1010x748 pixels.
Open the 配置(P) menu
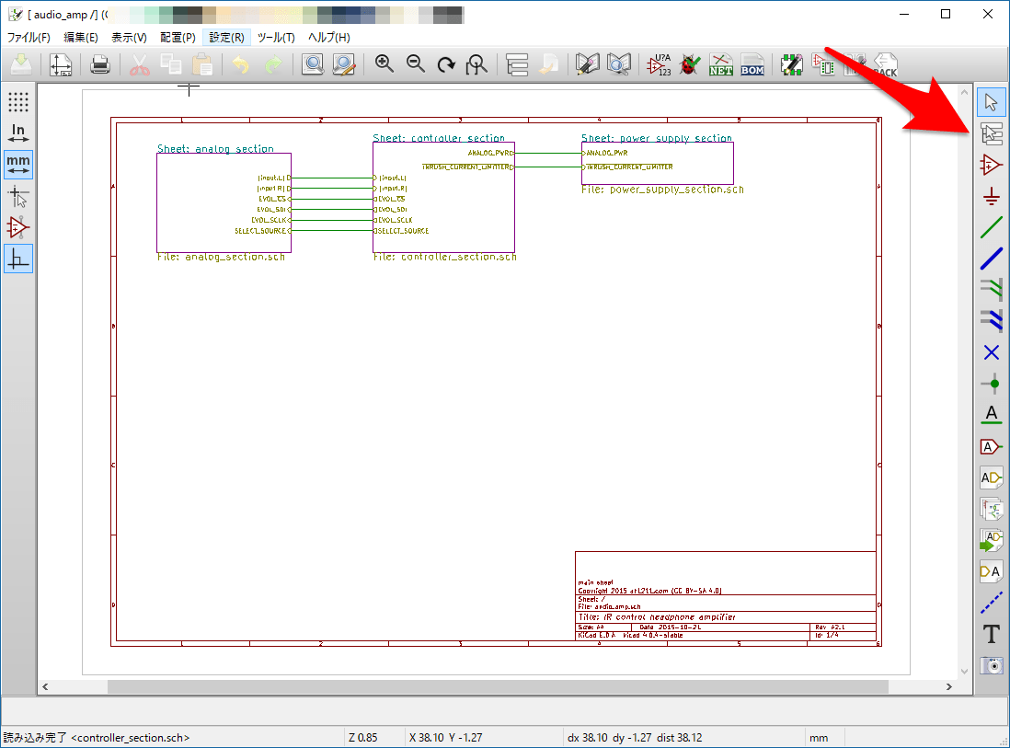point(178,38)
